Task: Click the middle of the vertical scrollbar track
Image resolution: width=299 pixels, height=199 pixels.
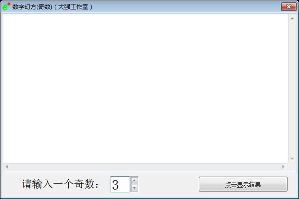Action: coord(292,89)
